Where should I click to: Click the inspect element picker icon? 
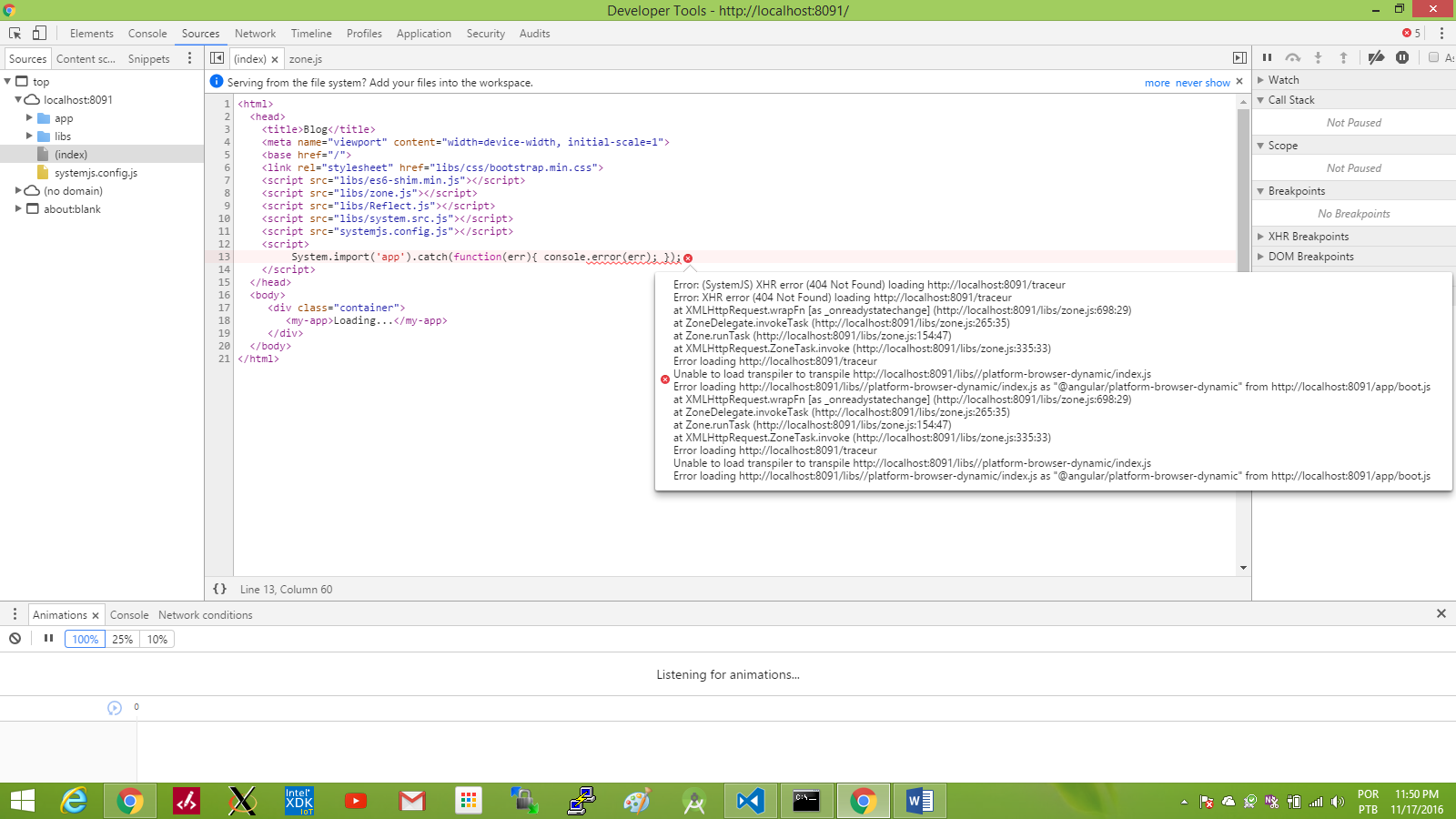pos(15,34)
